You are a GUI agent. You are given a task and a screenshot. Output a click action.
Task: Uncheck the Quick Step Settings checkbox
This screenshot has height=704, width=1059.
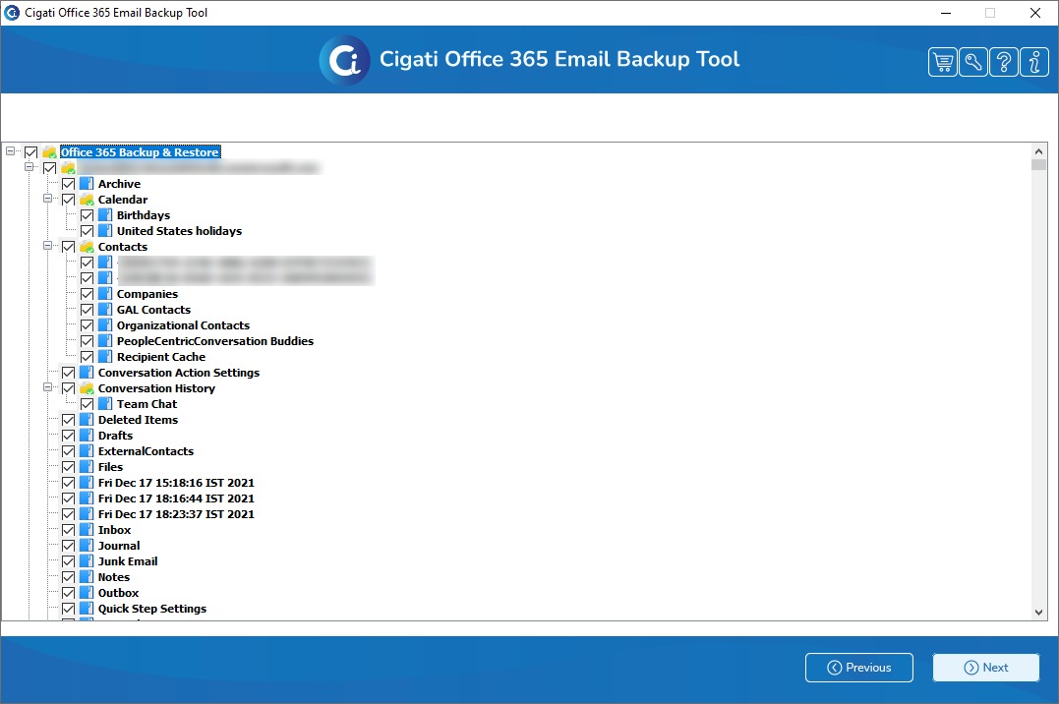pyautogui.click(x=68, y=609)
